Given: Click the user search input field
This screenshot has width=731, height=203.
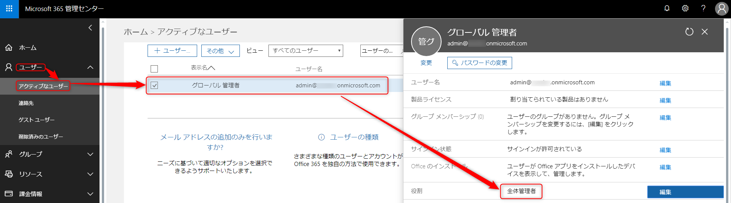Looking at the screenshot, I should tap(381, 51).
